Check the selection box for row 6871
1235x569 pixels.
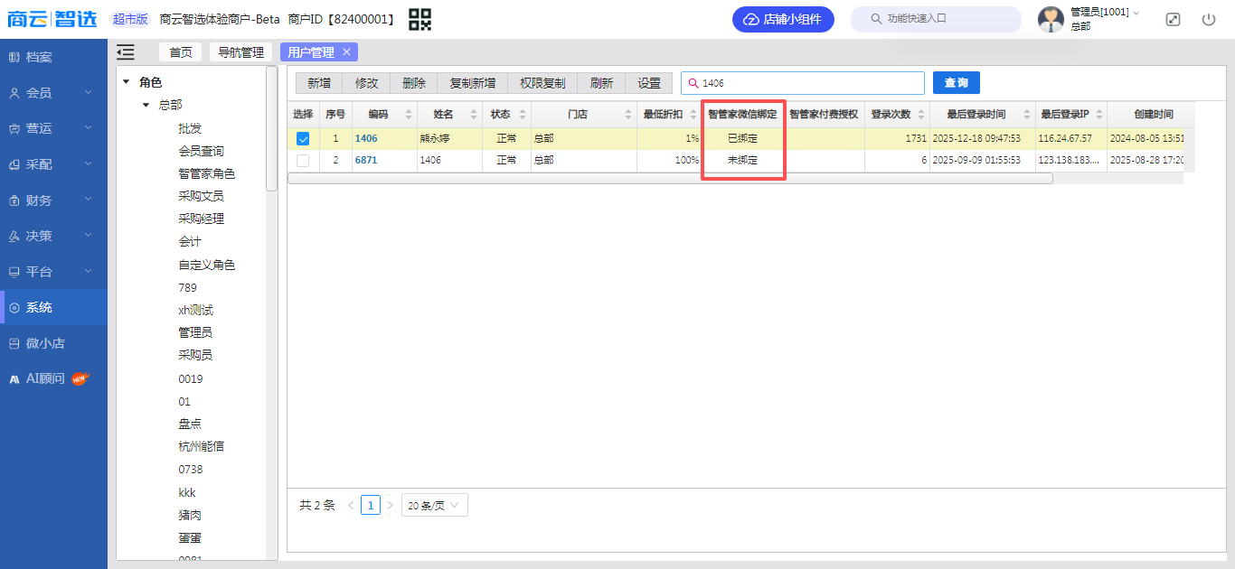pyautogui.click(x=303, y=160)
